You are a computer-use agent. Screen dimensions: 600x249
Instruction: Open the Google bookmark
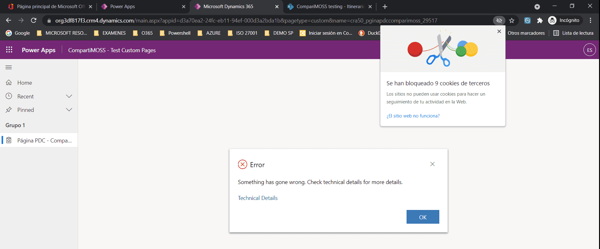click(x=18, y=33)
